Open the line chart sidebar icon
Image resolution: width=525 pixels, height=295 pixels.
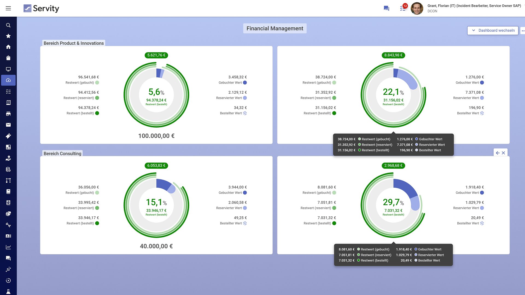pos(8,247)
